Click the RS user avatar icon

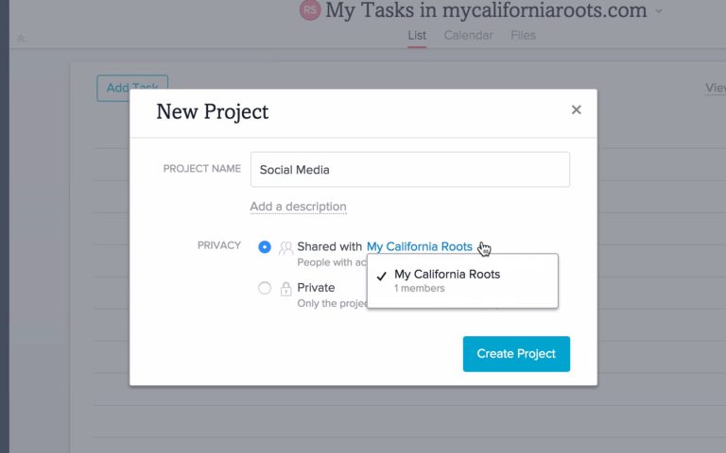[310, 10]
